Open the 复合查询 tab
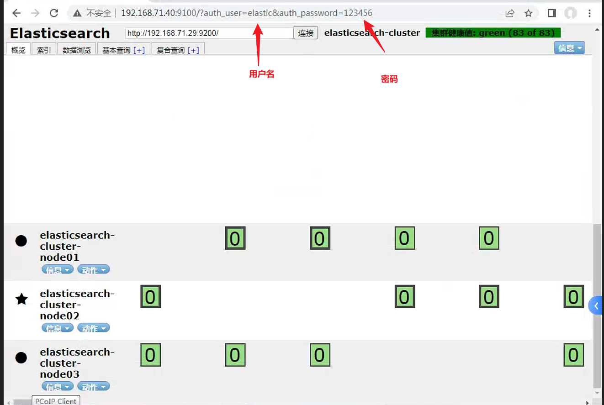This screenshot has width=604, height=405. click(x=171, y=50)
